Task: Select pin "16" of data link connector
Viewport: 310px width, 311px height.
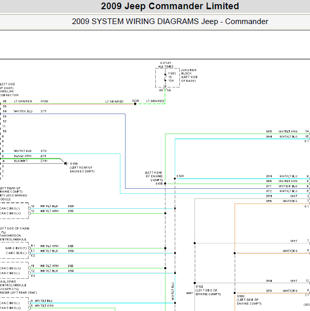Action: (5, 101)
